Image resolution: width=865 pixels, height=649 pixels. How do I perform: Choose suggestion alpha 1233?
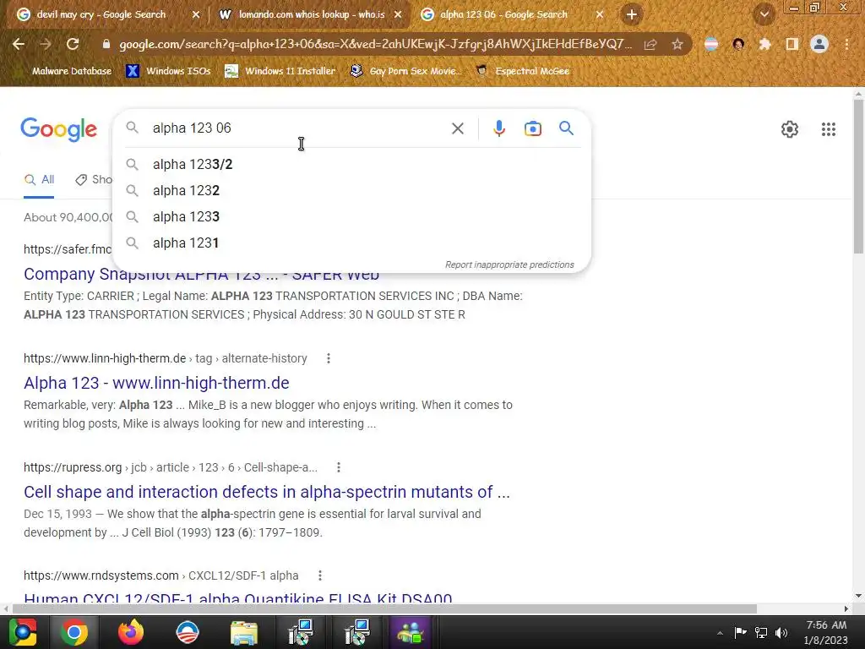tap(351, 217)
